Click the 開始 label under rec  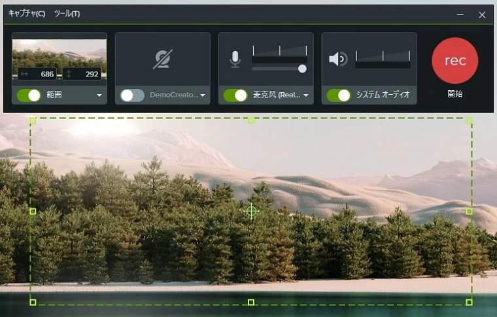point(455,93)
